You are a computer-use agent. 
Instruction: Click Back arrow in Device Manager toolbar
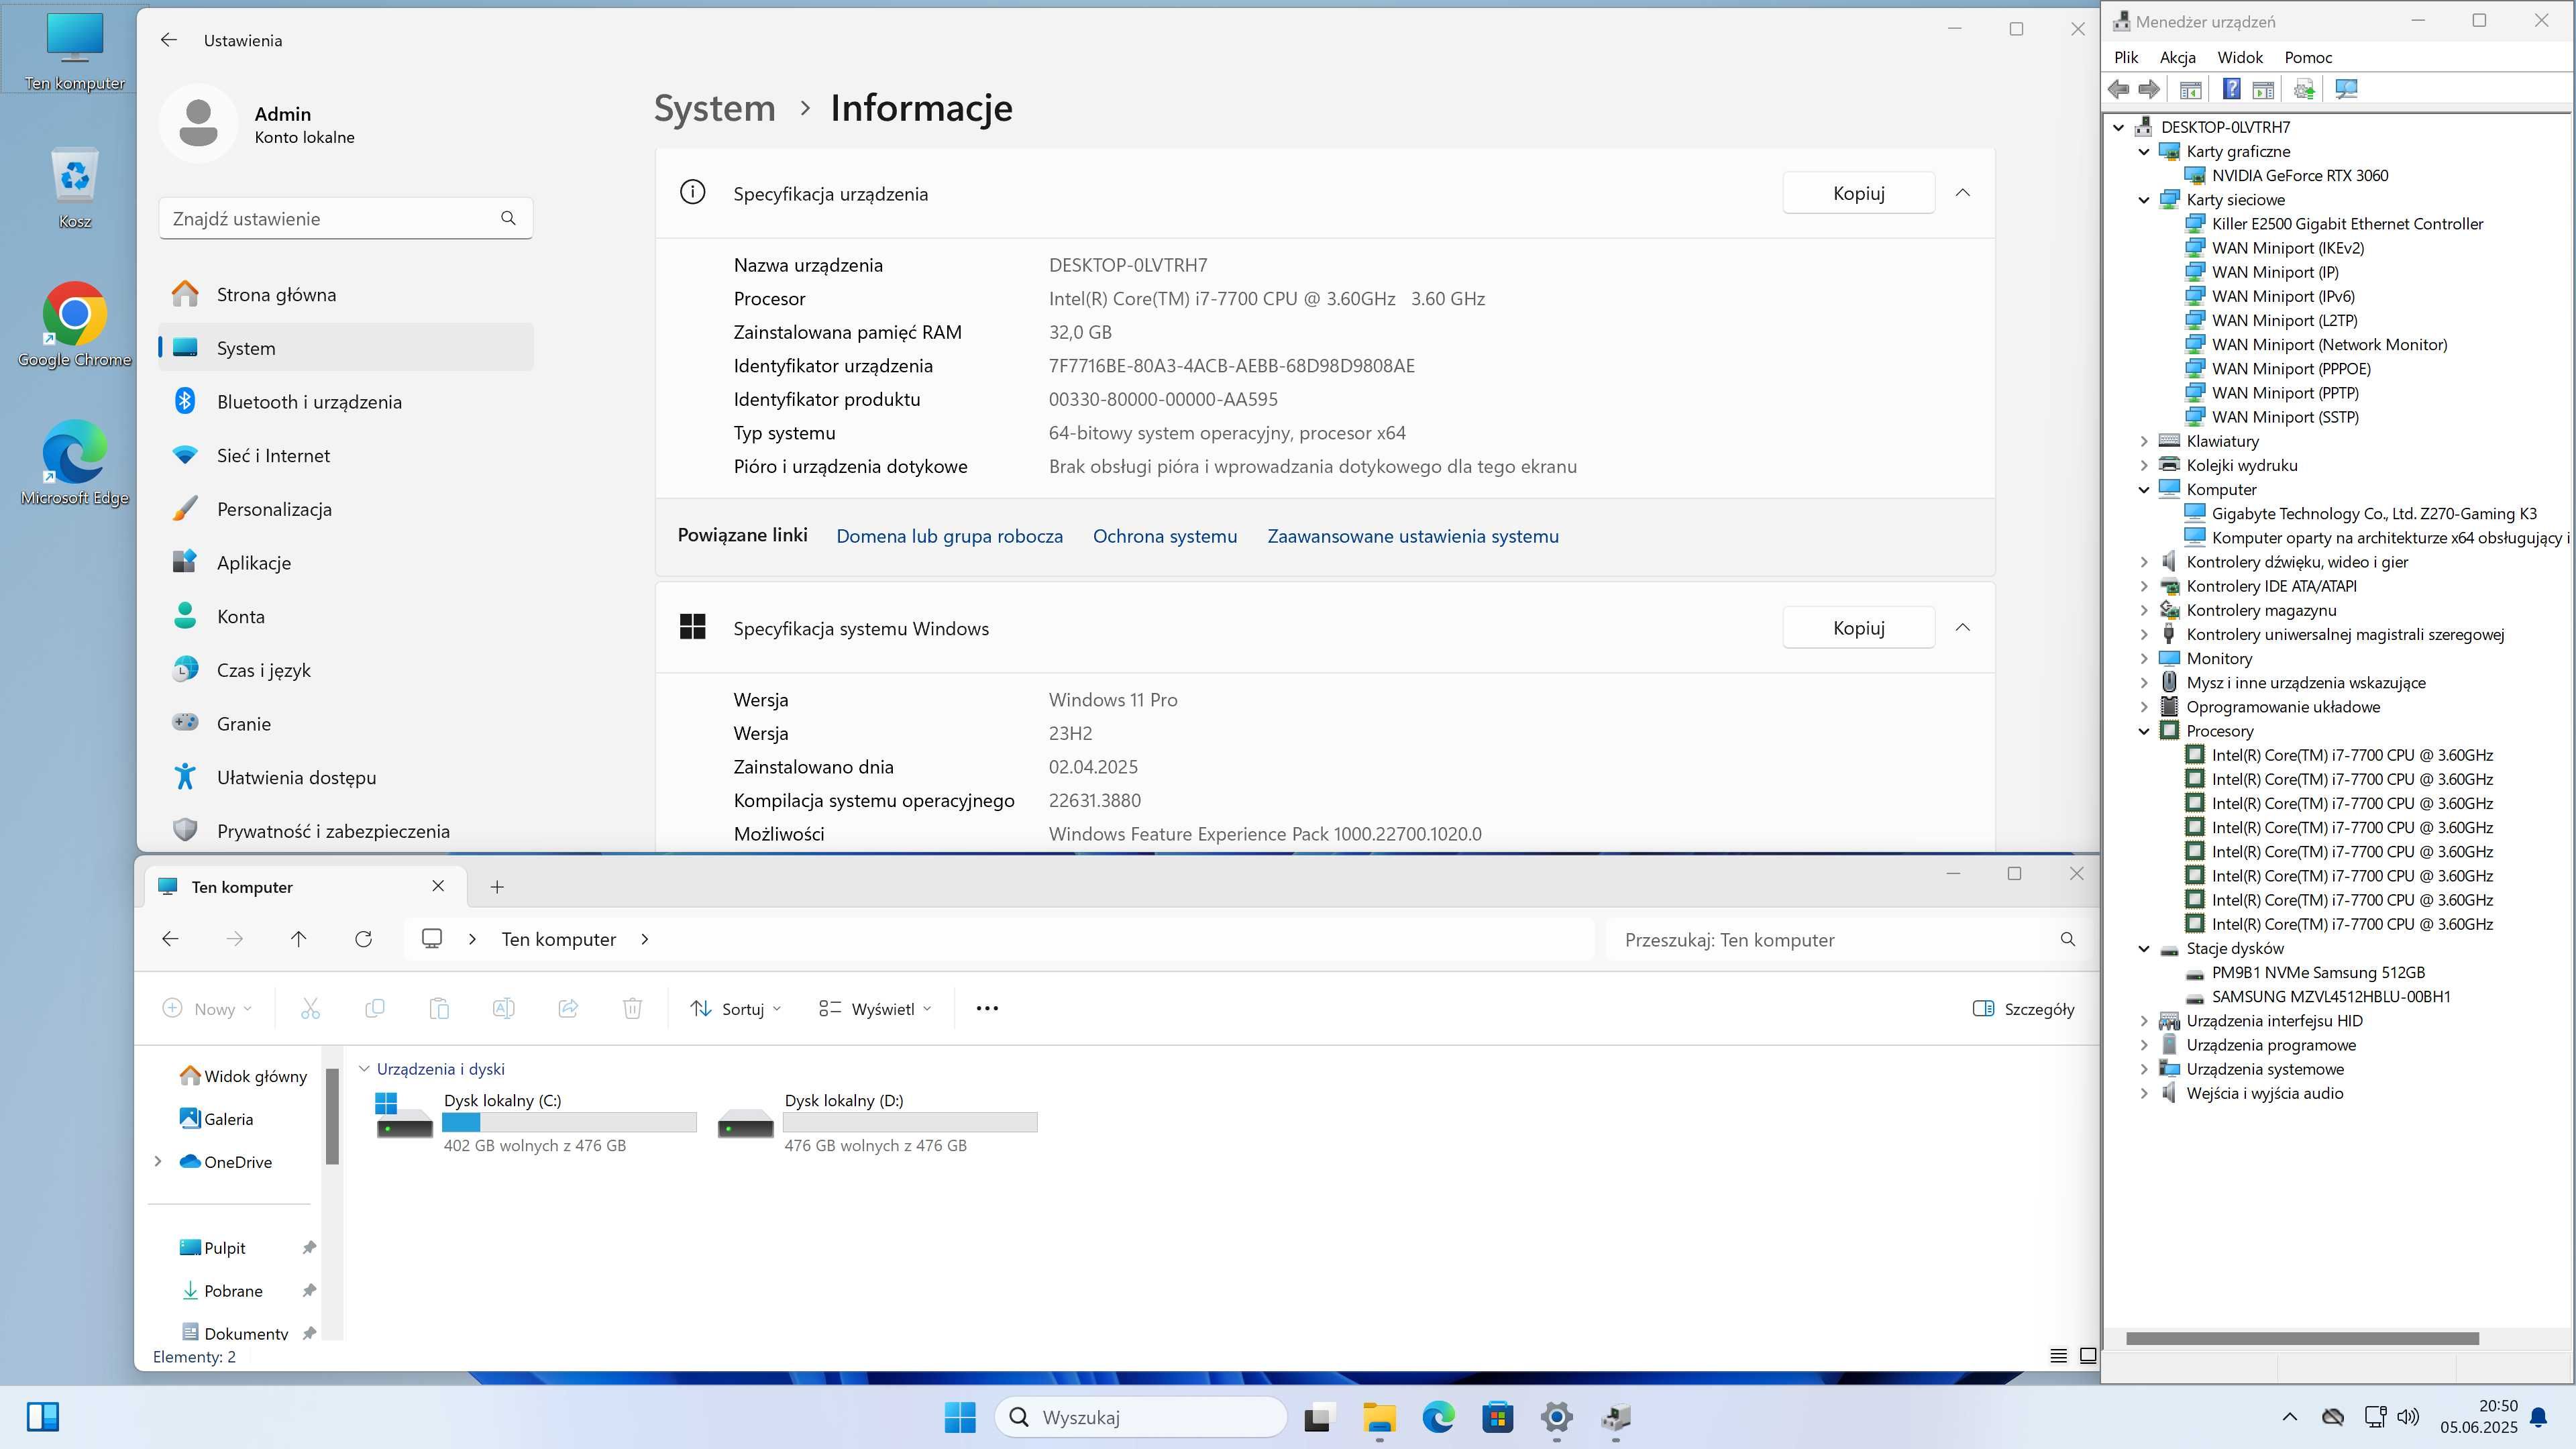pyautogui.click(x=2118, y=90)
